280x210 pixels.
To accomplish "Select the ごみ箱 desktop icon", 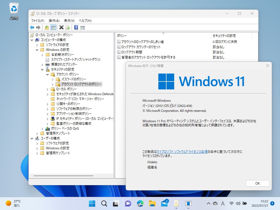I will [x=14, y=11].
